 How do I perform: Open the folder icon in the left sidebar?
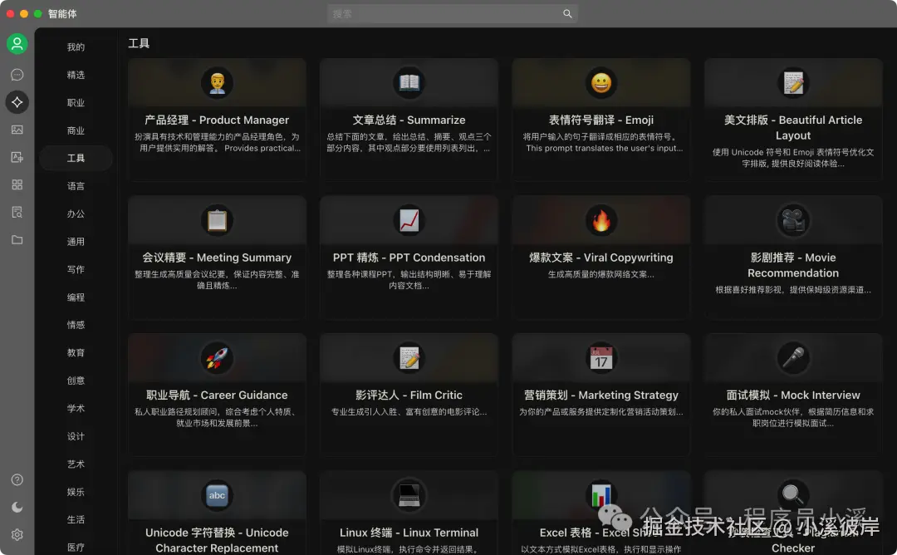17,239
